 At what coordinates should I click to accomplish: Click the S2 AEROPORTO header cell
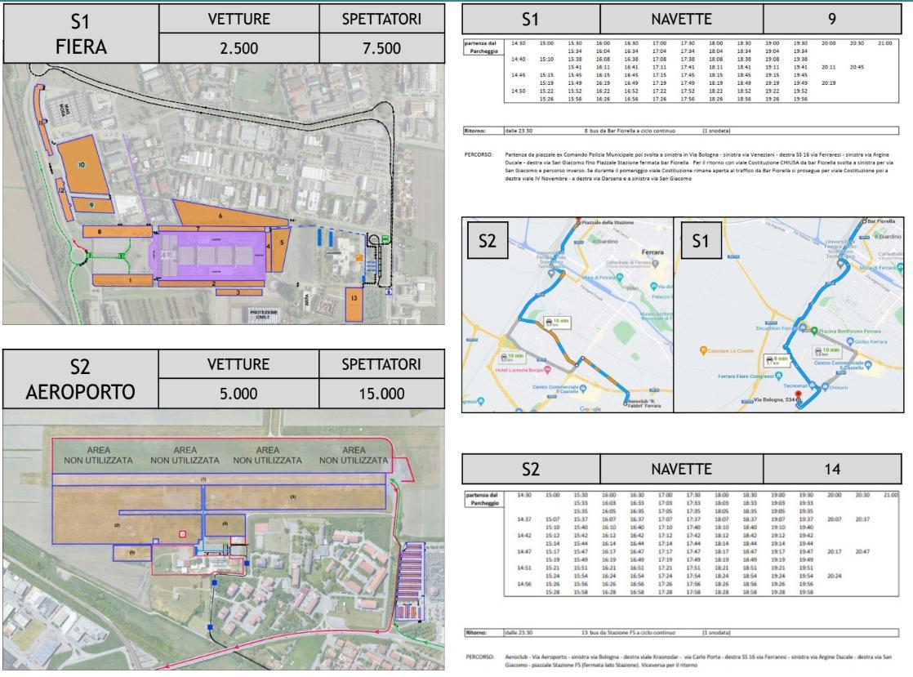[80, 379]
